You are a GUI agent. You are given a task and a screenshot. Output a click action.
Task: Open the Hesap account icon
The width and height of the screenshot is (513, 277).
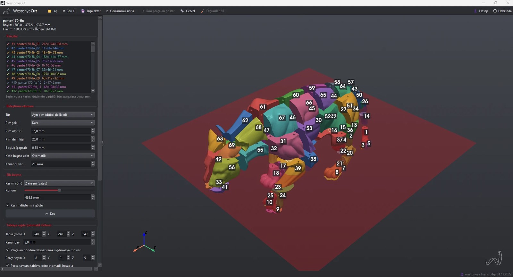475,11
